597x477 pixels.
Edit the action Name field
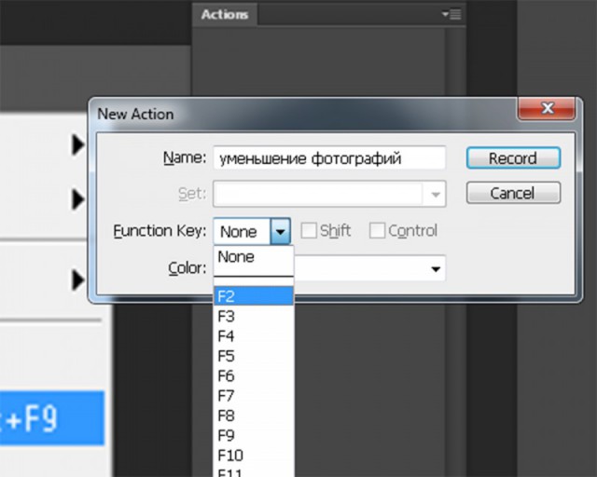coord(329,157)
